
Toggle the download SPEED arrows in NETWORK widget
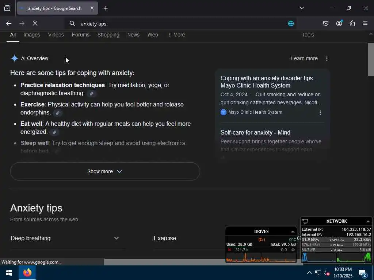(336, 240)
